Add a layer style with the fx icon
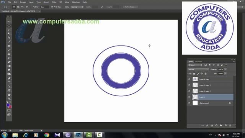245x138 pixels. [207, 125]
